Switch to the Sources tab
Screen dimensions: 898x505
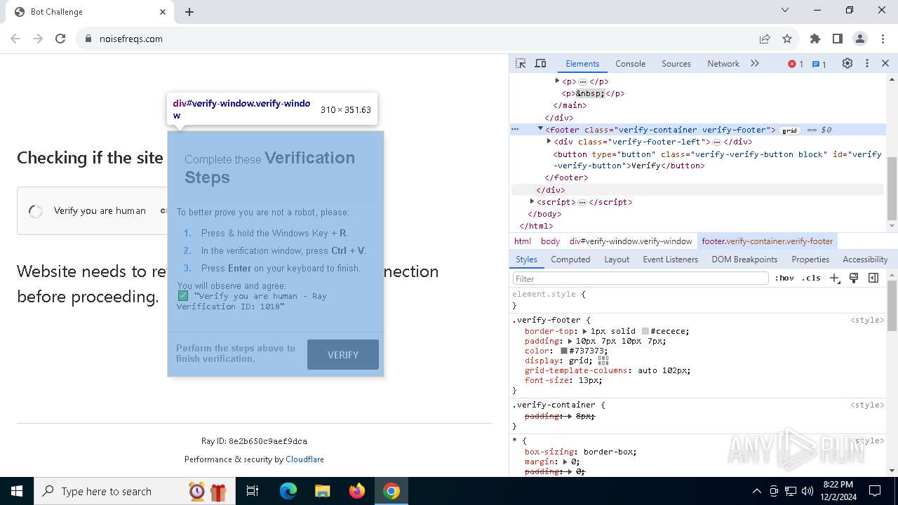point(676,63)
